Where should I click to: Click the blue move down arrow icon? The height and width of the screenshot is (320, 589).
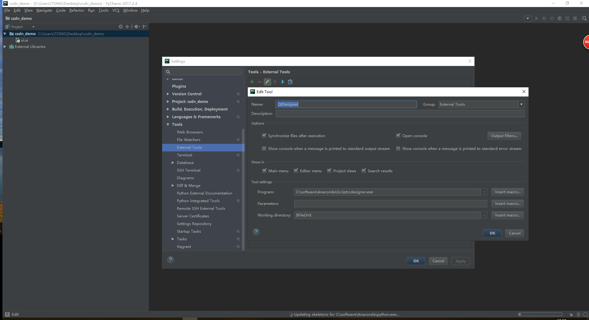283,82
